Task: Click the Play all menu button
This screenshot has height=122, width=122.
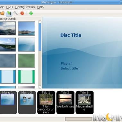Action: [66, 64]
